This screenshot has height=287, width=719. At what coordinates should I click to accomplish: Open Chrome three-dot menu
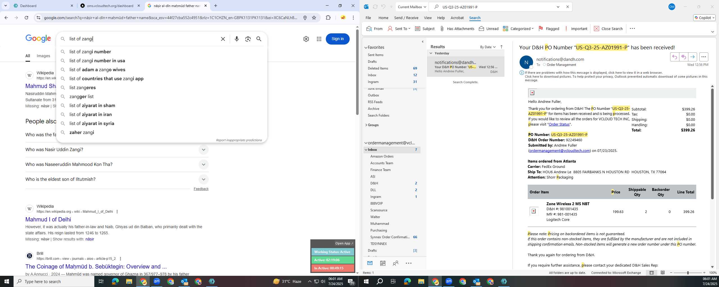pyautogui.click(x=353, y=18)
